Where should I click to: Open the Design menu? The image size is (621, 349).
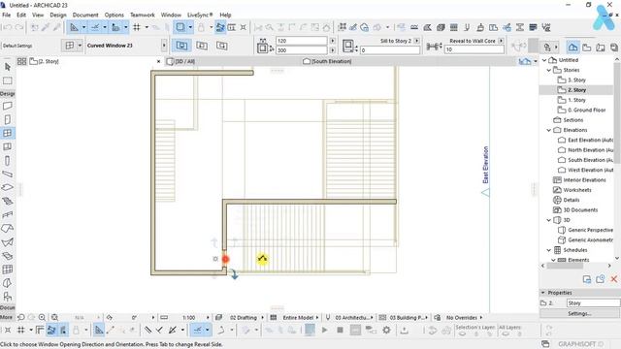pyautogui.click(x=58, y=15)
